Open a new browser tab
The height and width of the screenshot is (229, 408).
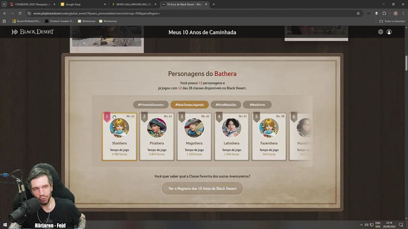[214, 4]
